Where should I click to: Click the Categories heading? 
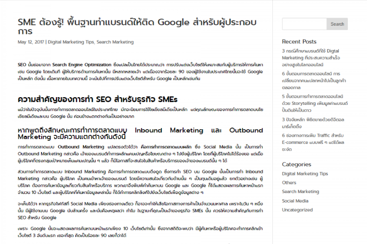(296, 164)
